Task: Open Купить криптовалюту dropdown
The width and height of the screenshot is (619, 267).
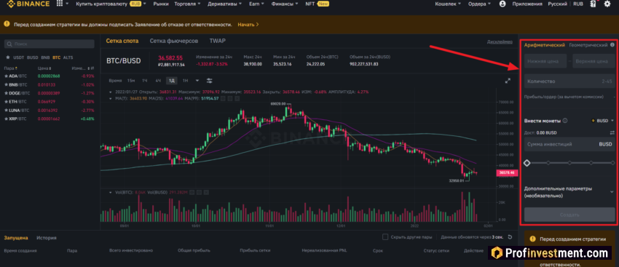Action: tap(111, 4)
